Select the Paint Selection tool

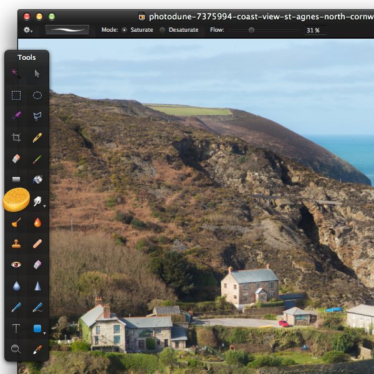click(16, 116)
